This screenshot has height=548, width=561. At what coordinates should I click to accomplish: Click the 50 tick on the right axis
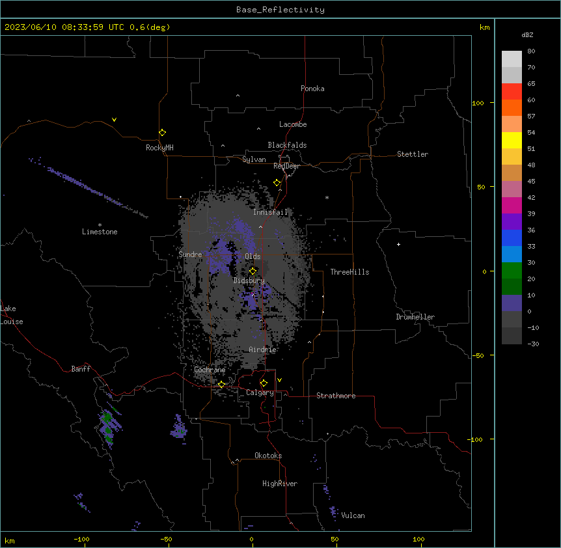(481, 187)
